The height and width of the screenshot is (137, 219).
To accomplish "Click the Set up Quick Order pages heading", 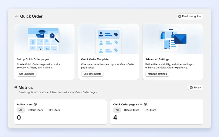I will (x=33, y=59).
